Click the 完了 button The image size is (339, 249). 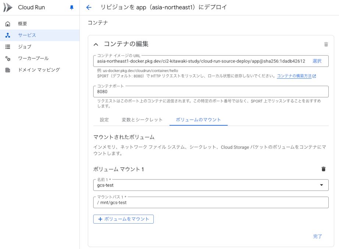tap(317, 236)
